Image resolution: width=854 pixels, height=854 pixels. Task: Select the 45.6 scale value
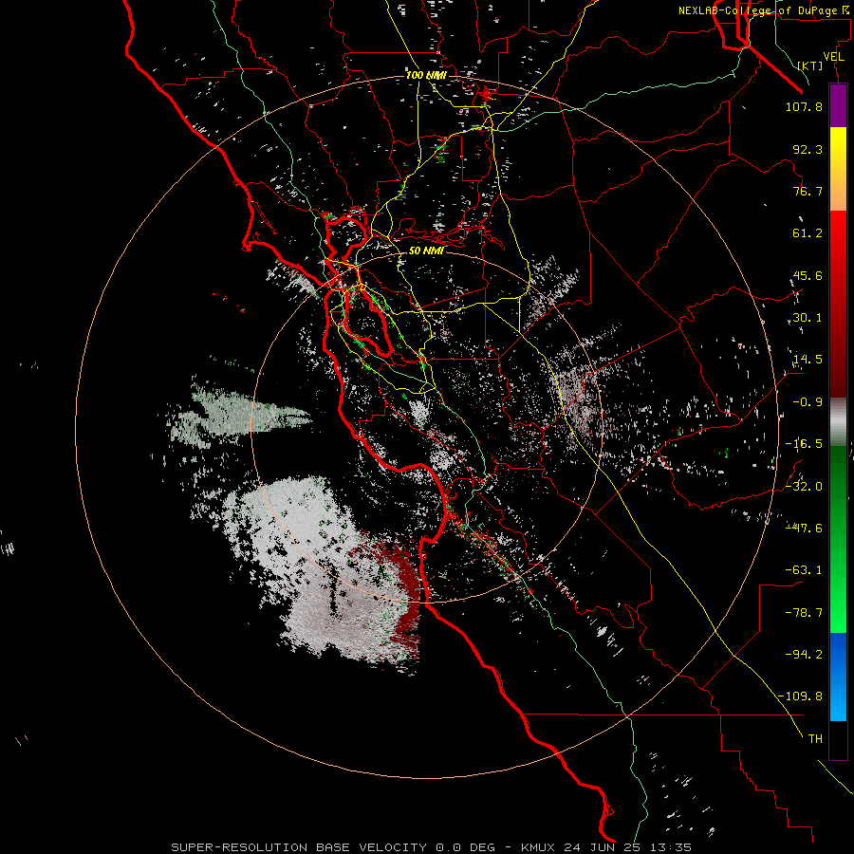[808, 275]
